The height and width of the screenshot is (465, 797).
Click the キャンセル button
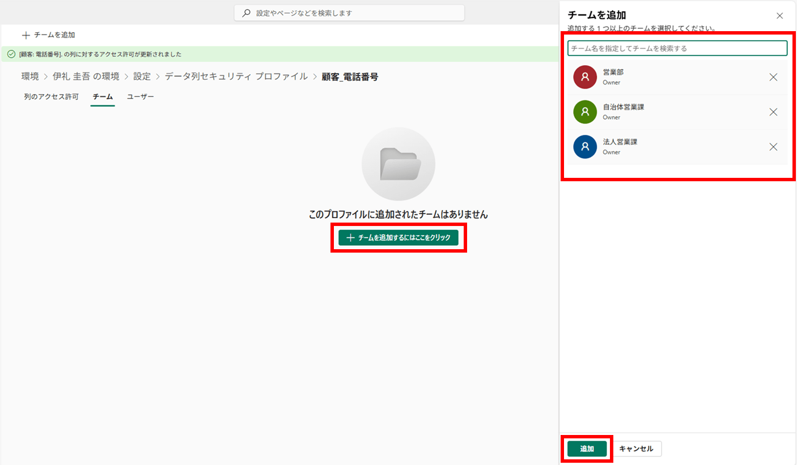click(x=636, y=449)
